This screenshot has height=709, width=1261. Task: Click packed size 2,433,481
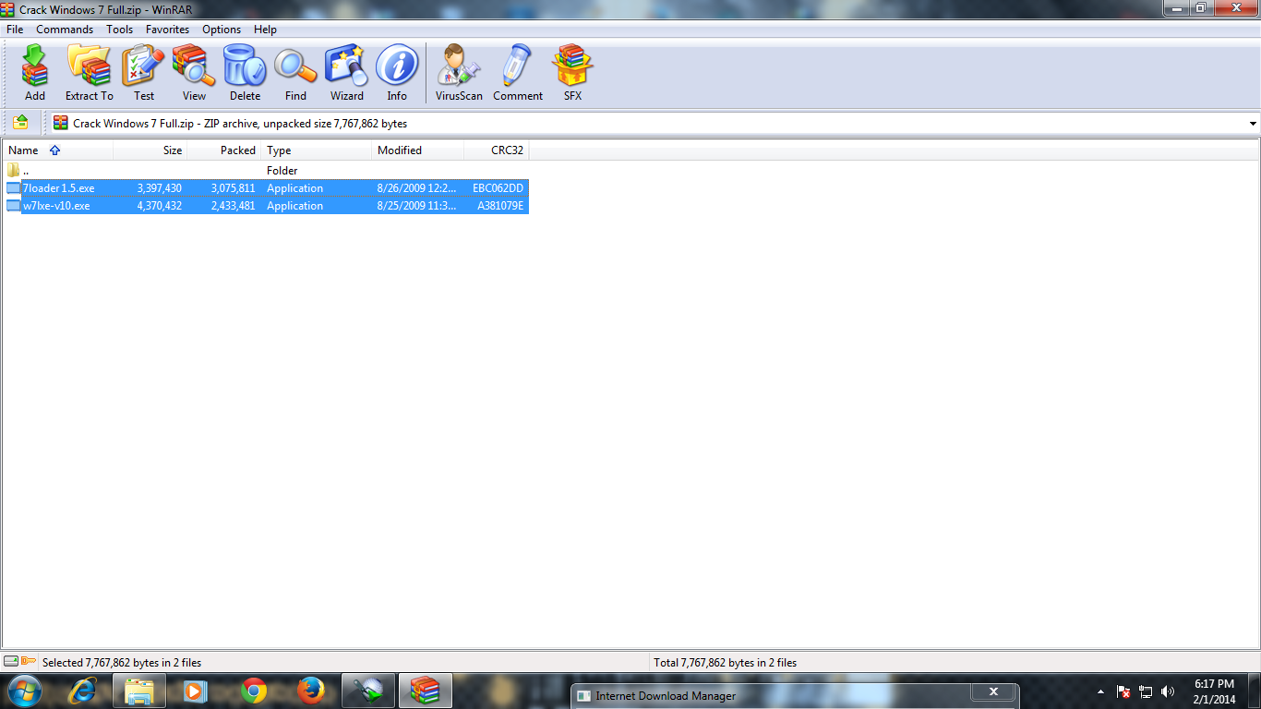233,206
